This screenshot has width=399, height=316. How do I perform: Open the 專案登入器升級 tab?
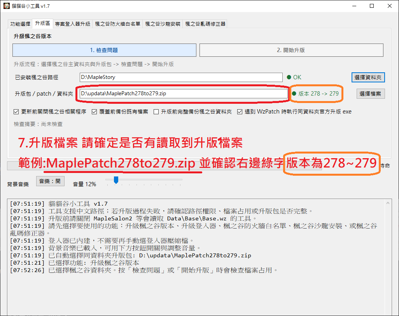[72, 24]
